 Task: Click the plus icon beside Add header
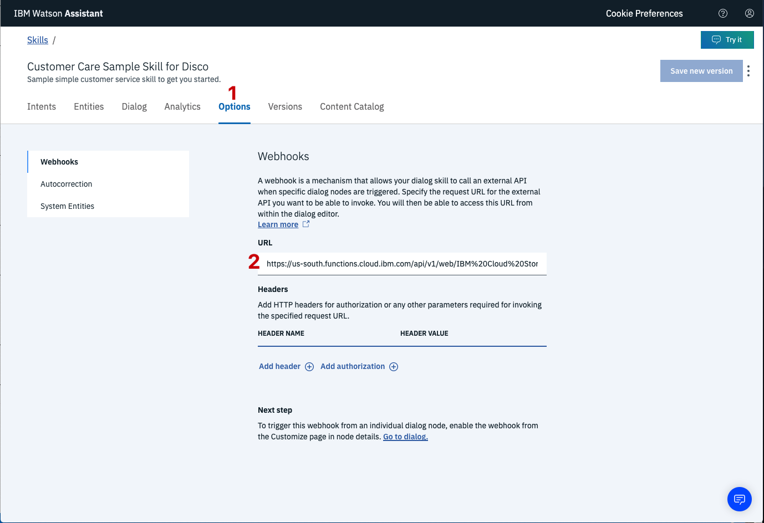click(309, 367)
